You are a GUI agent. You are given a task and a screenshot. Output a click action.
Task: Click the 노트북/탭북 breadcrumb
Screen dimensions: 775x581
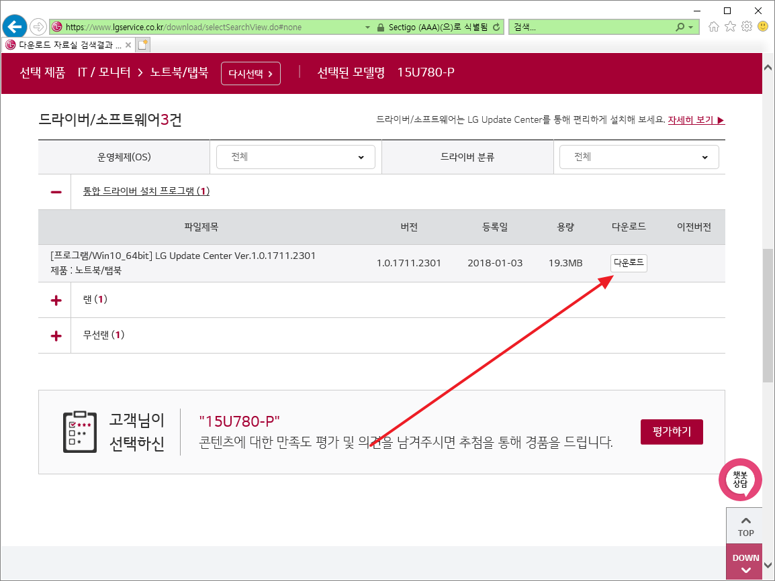(x=179, y=72)
